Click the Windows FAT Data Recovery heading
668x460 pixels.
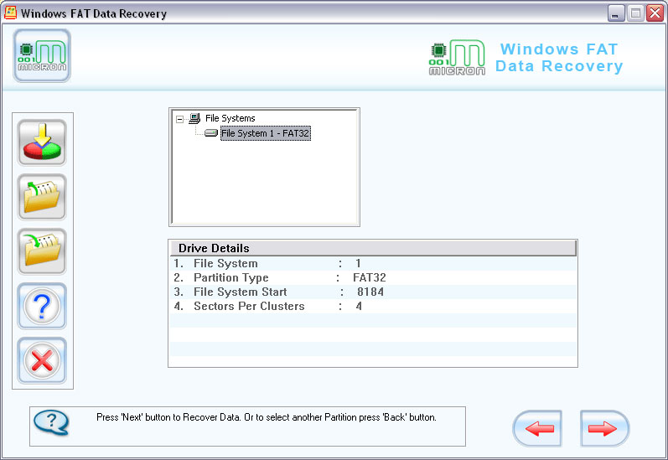(559, 58)
